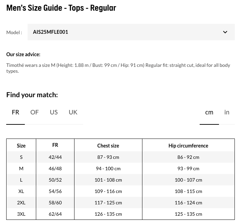This screenshot has width=240, height=224.
Task: Click the 101 - 108 cm chest cell
Action: [108, 180]
